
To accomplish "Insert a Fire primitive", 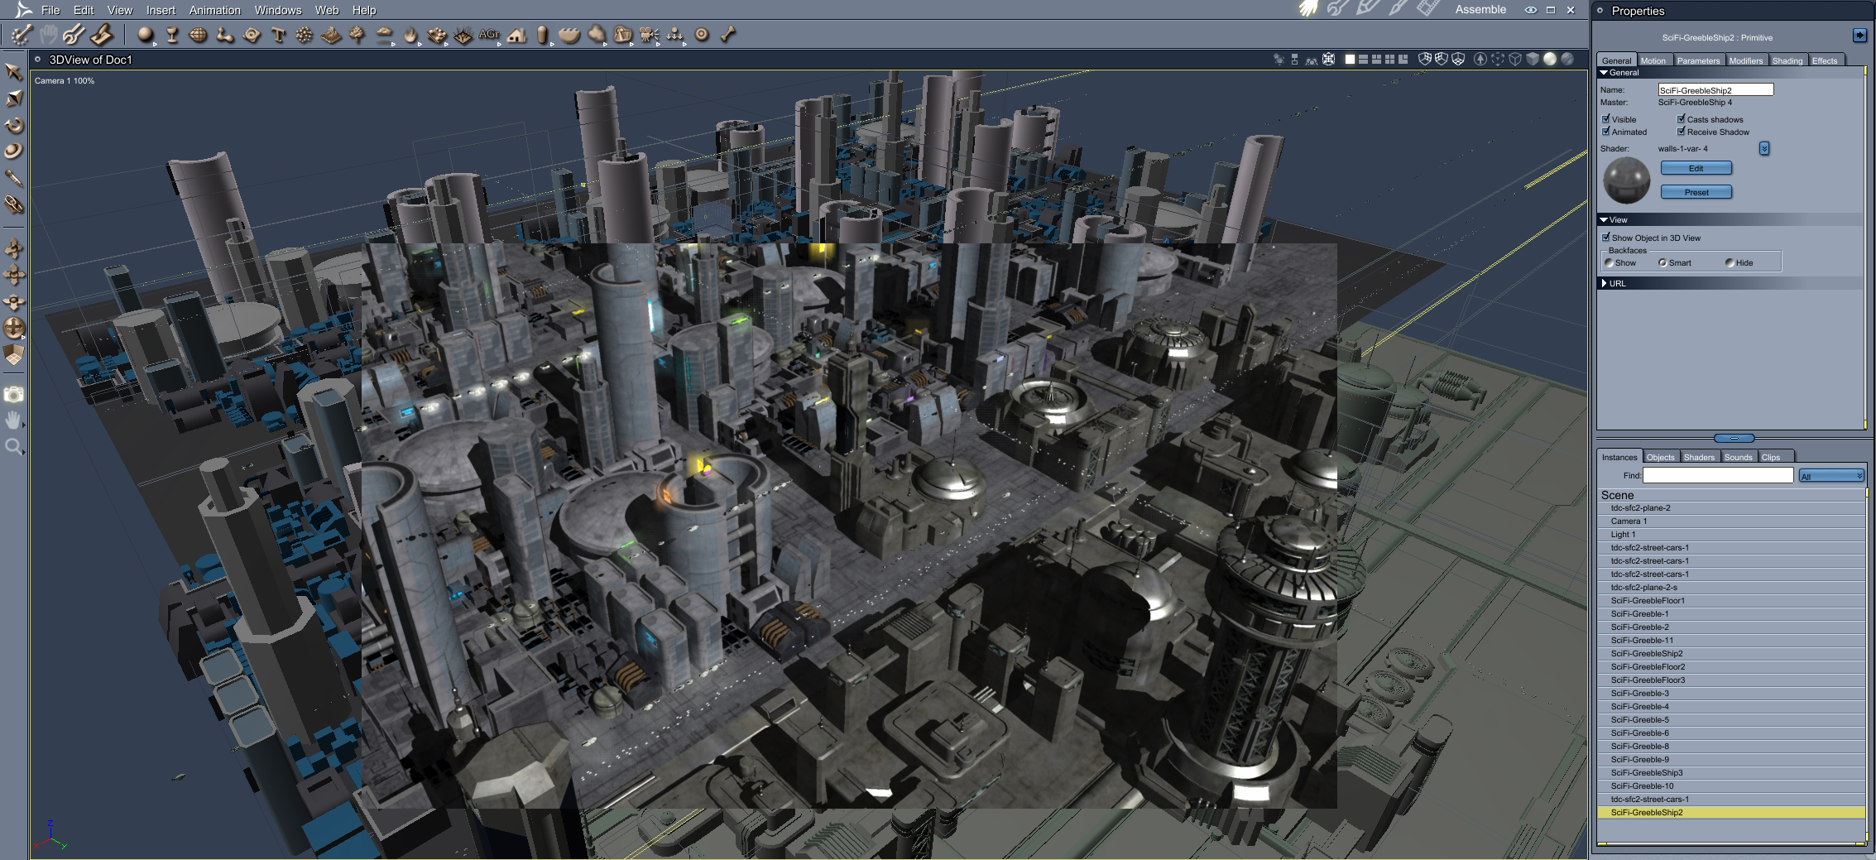I will tap(410, 35).
